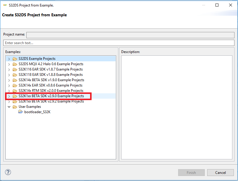Click the Cancel button

click(221, 172)
